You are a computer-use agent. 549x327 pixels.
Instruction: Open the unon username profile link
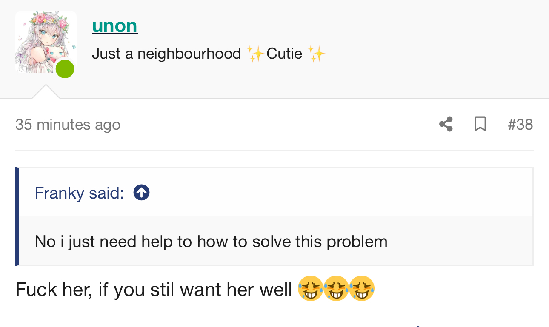[114, 26]
